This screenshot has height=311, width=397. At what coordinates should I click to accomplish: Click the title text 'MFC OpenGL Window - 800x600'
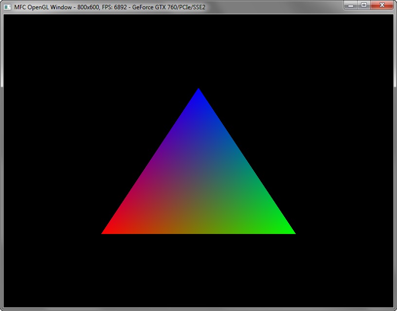pos(56,7)
